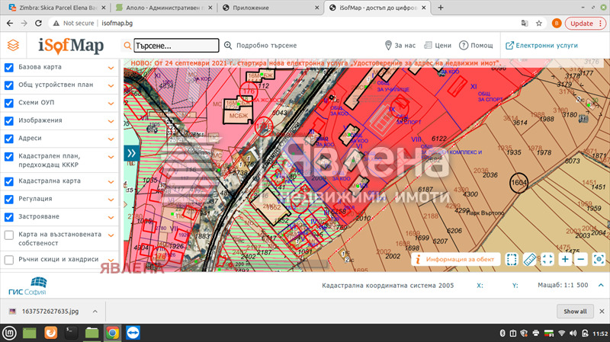This screenshot has width=610, height=342.
Task: Click the locate my position icon
Action: [x=599, y=260]
